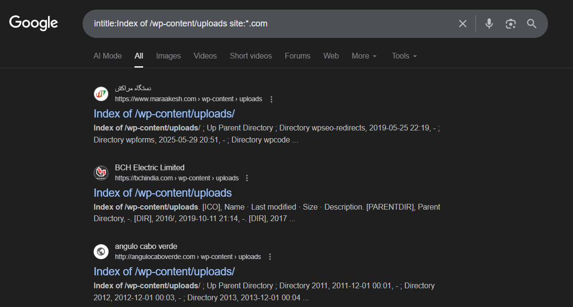The width and height of the screenshot is (573, 307).
Task: Clear the search query with X icon
Action: [463, 24]
